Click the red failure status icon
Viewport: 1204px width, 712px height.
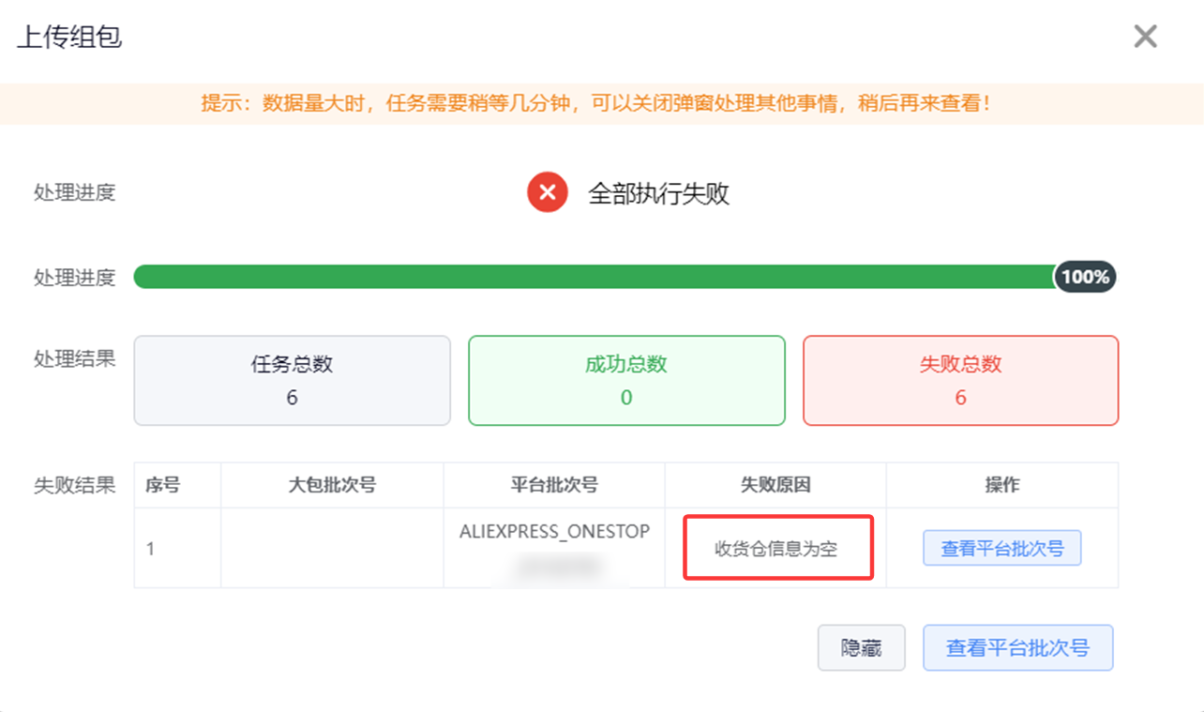pyautogui.click(x=547, y=193)
